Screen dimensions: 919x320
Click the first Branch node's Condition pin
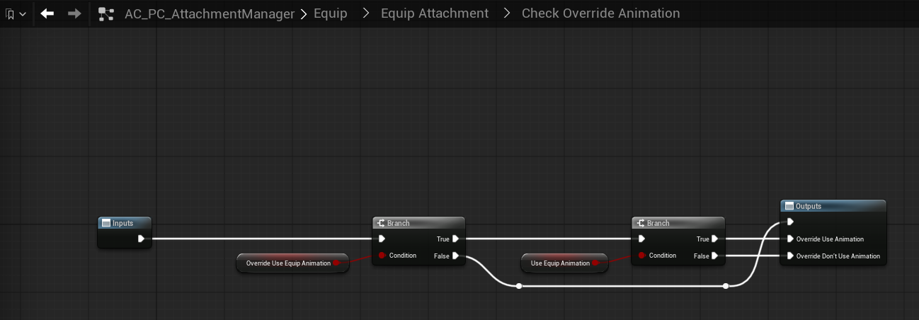click(x=382, y=256)
